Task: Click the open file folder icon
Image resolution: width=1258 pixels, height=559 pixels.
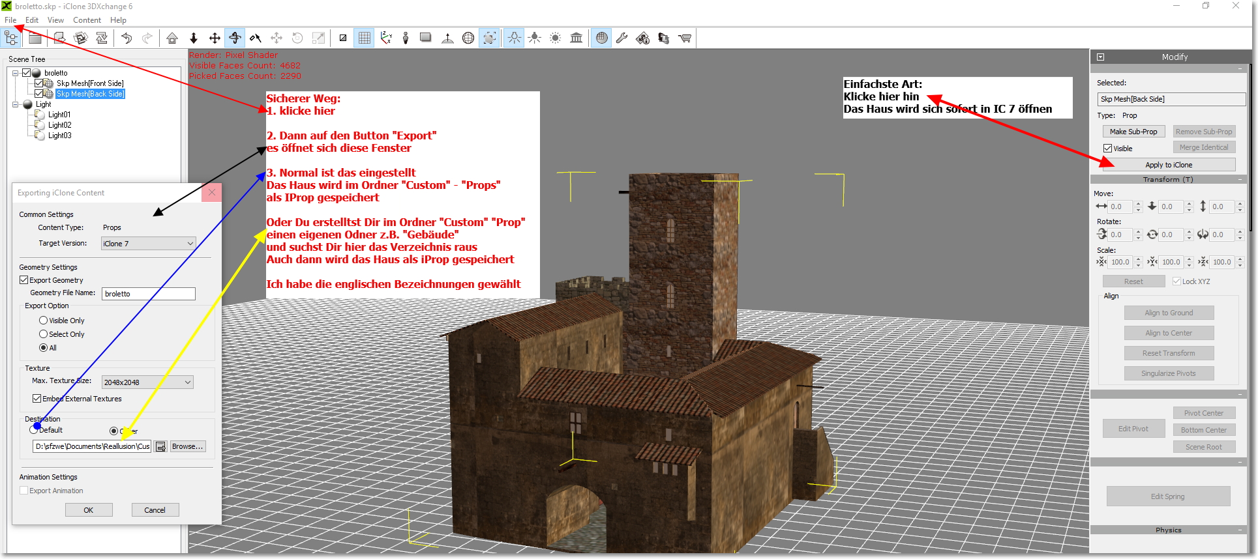Action: (x=35, y=38)
